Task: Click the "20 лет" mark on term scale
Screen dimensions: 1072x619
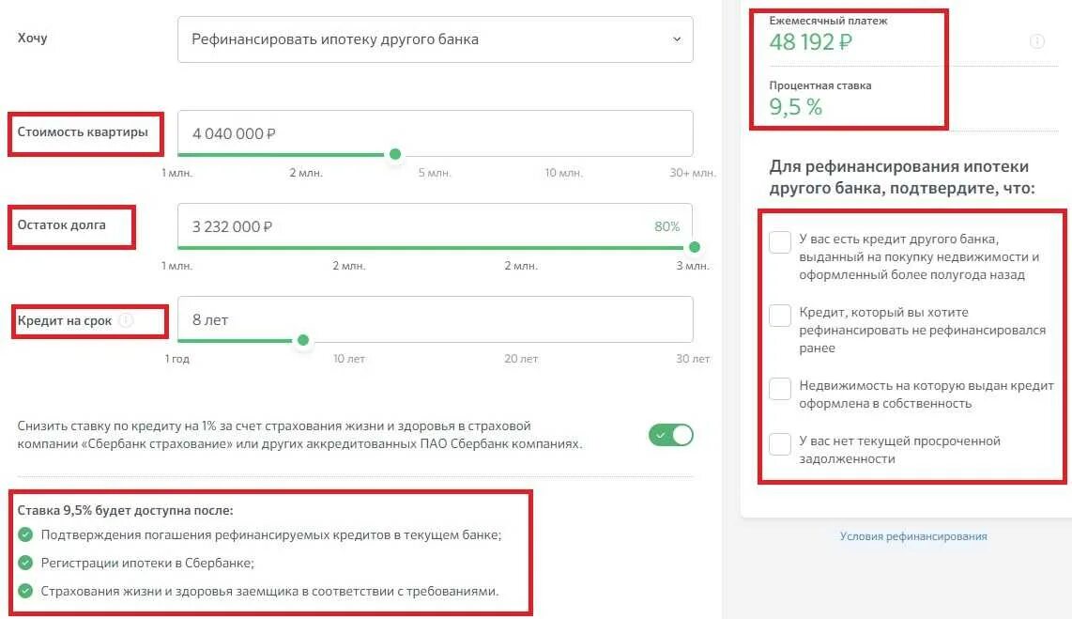Action: [x=521, y=359]
